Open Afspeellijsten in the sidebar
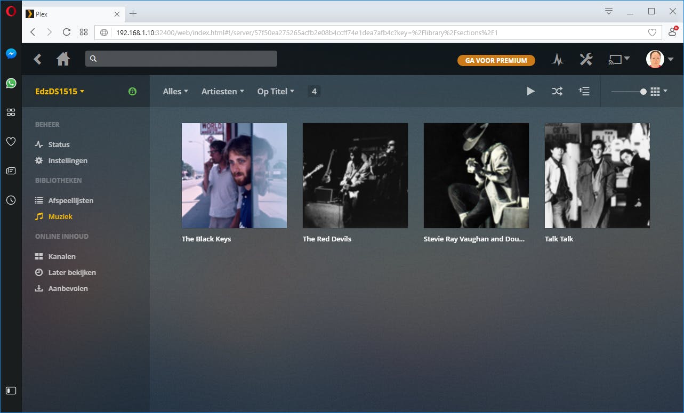 tap(64, 200)
